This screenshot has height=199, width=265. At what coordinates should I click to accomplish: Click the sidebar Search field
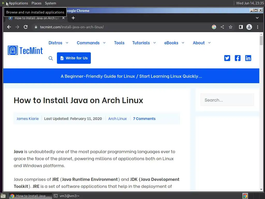click(227, 100)
